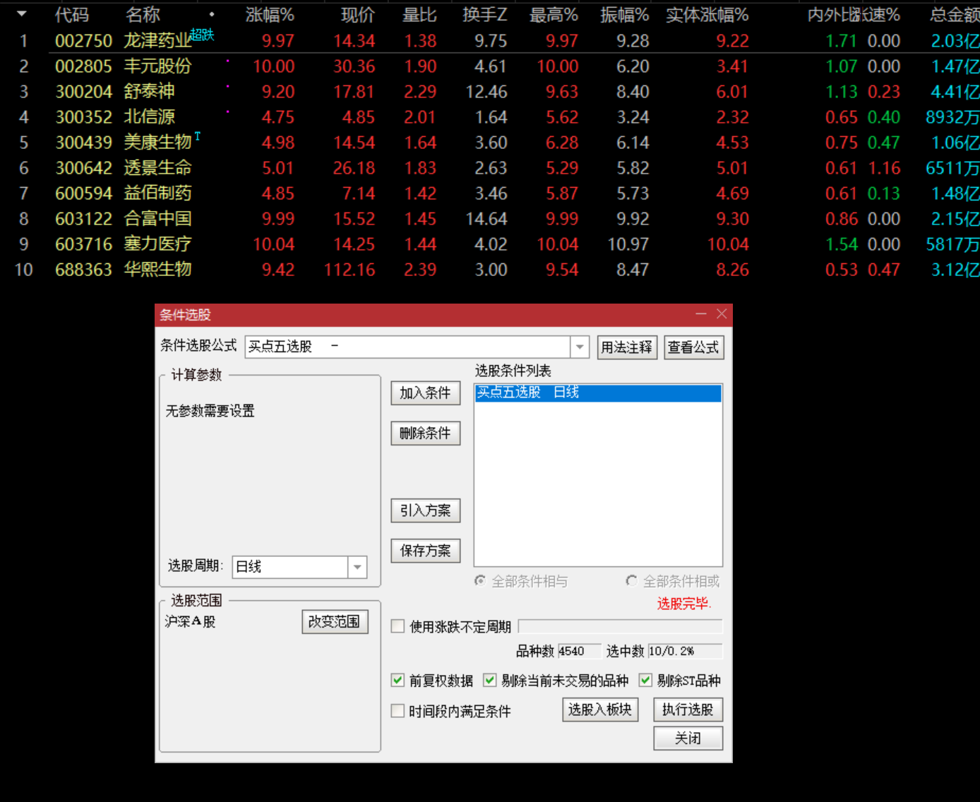Click price 112.16 of 华熙生物
The image size is (980, 802).
(349, 270)
